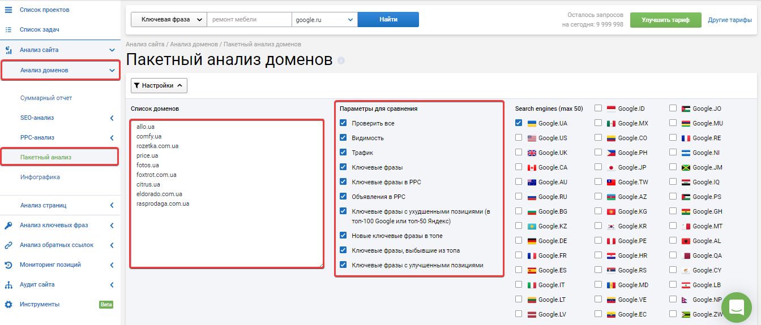Expand the Анализ страниц submenu chevron
The width and height of the screenshot is (761, 325).
[112, 205]
